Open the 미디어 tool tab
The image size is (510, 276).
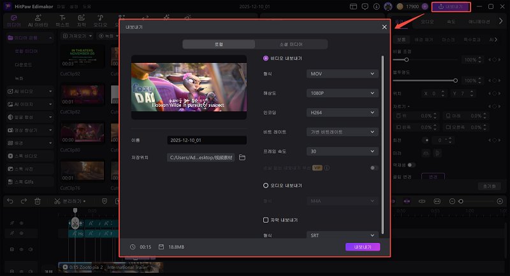coord(13,21)
